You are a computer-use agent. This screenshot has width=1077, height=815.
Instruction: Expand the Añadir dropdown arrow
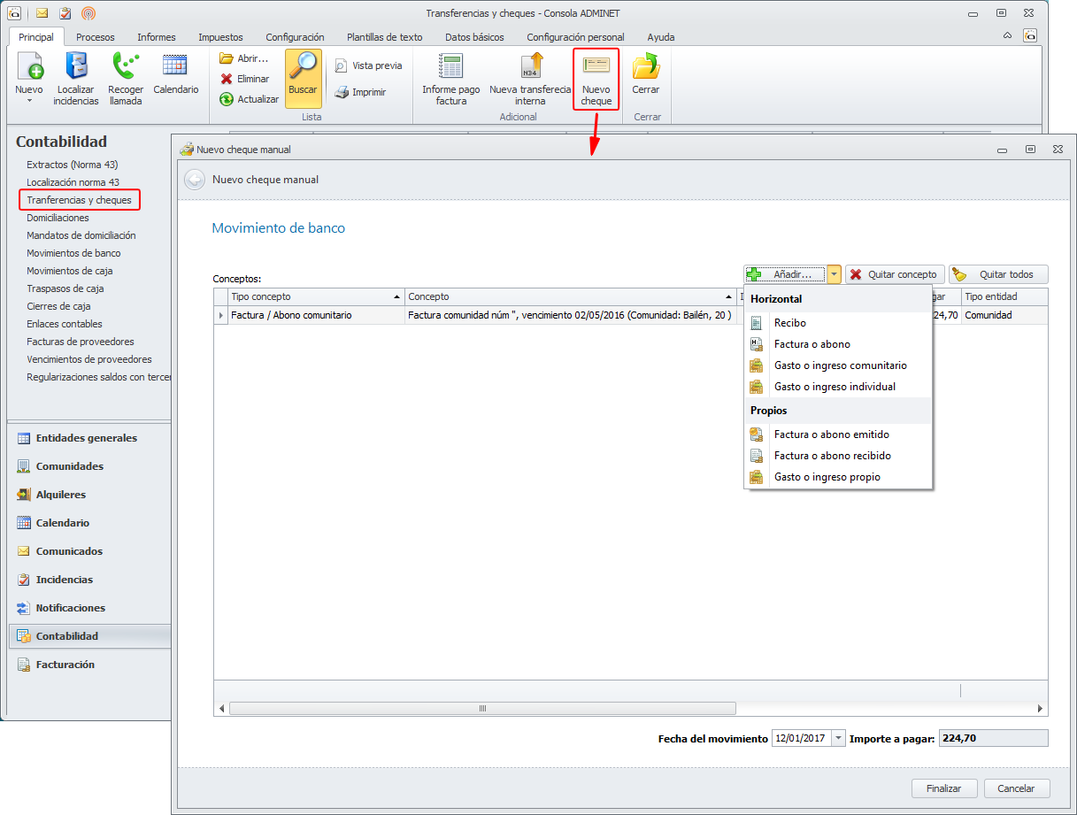(835, 274)
